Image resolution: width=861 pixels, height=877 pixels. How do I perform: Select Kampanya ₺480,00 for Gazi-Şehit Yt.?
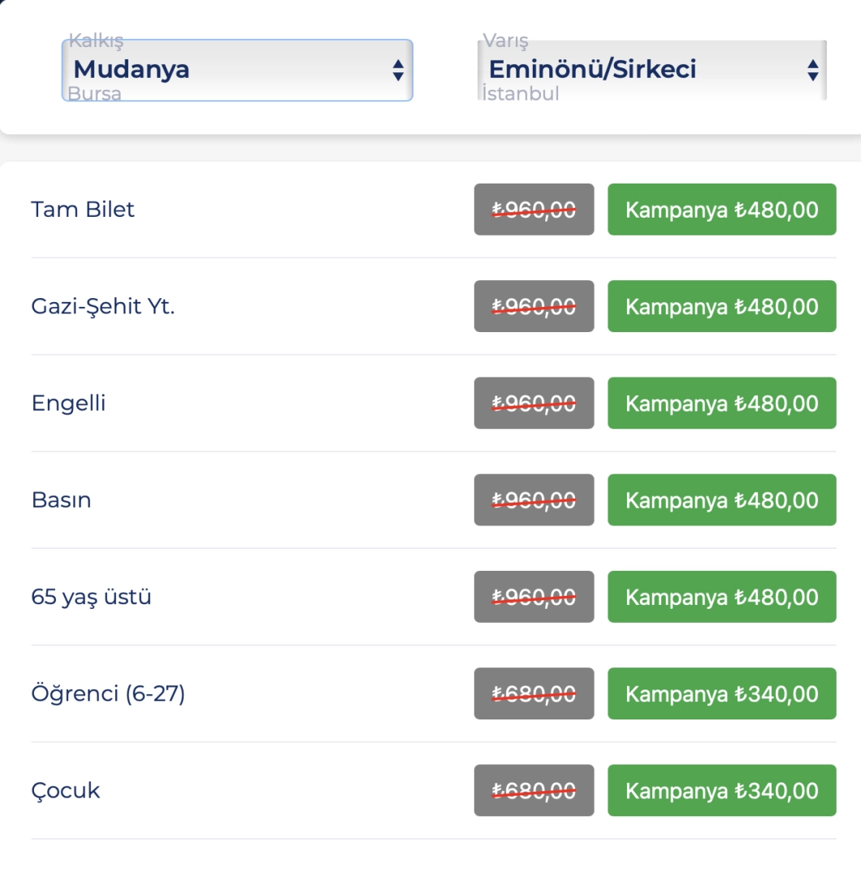coord(721,306)
